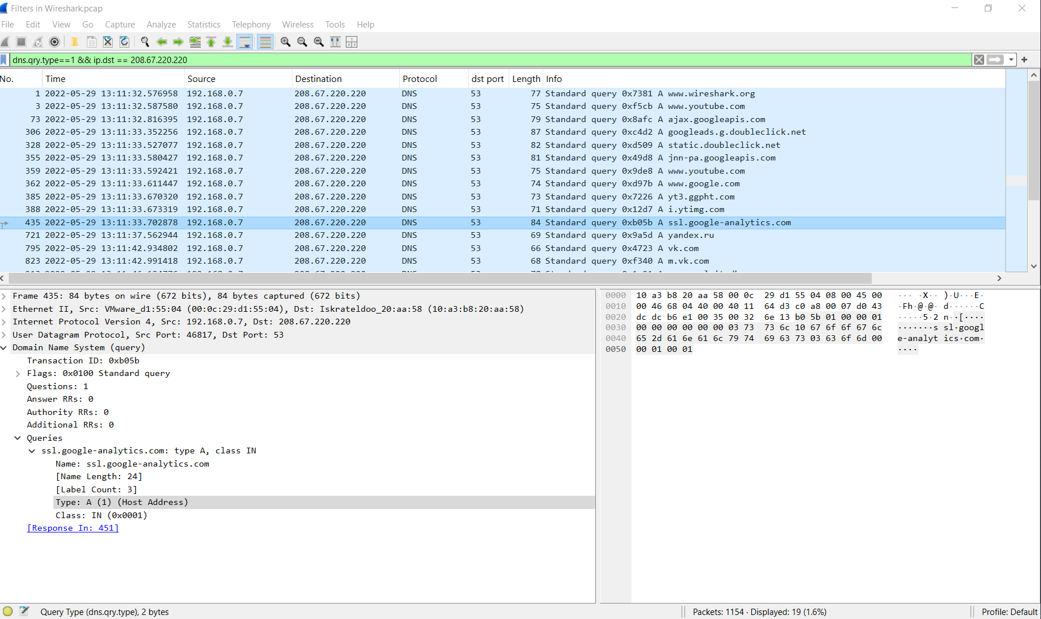Click the packet list horizontal scrollbar
Image resolution: width=1041 pixels, height=619 pixels.
(x=436, y=279)
